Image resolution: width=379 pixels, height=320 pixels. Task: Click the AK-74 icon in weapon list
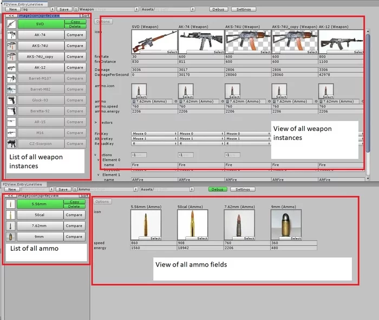11,35
